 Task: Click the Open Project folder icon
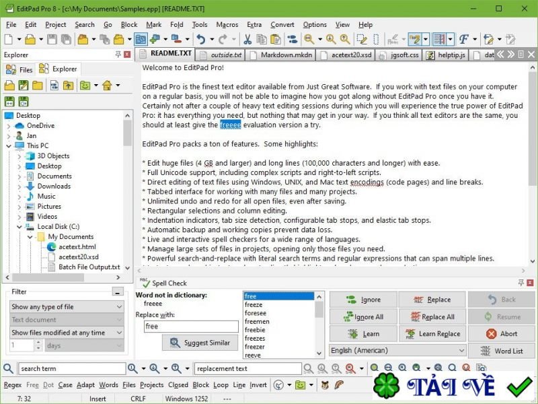pyautogui.click(x=83, y=39)
